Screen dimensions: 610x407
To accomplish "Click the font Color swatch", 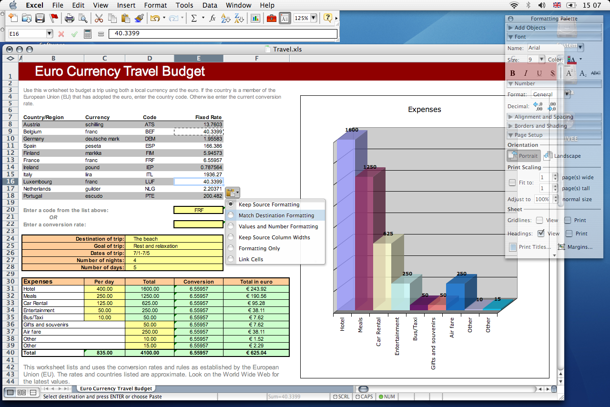I will tap(571, 60).
